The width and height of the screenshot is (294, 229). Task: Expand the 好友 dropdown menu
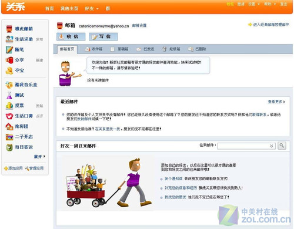pyautogui.click(x=92, y=8)
